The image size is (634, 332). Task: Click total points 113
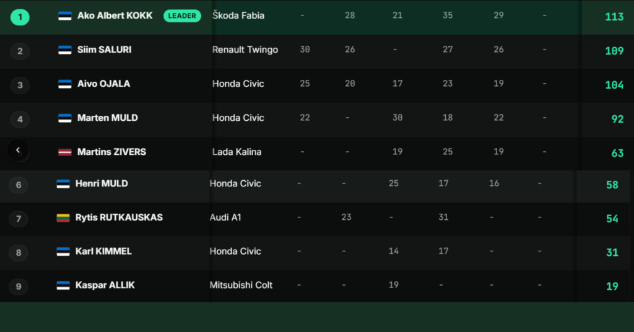point(614,17)
